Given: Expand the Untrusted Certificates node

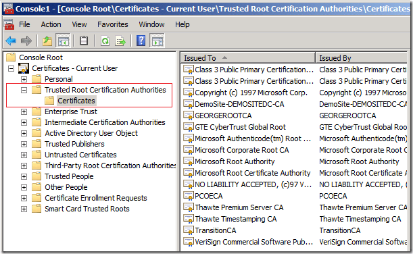Looking at the screenshot, I should [24, 155].
